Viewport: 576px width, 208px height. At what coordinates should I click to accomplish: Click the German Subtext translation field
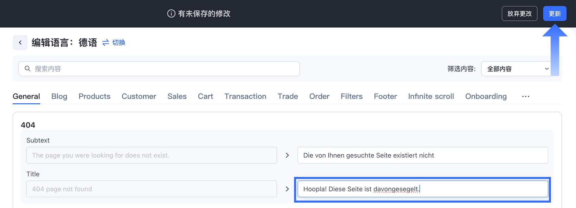[423, 155]
